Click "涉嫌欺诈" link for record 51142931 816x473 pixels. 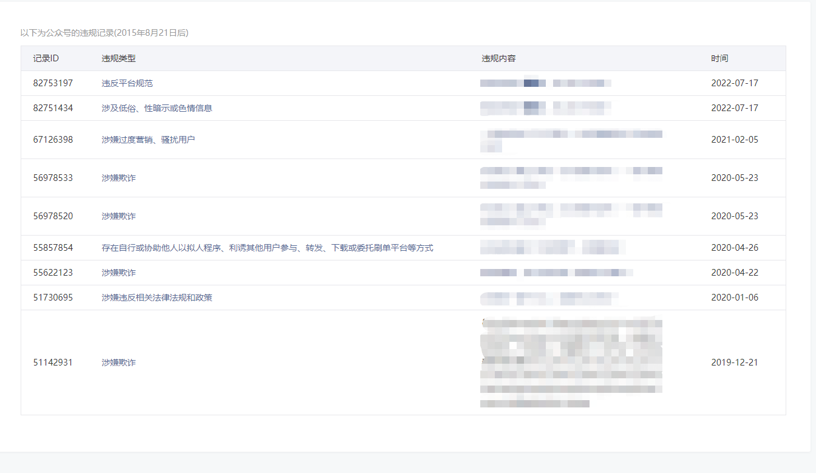point(118,362)
